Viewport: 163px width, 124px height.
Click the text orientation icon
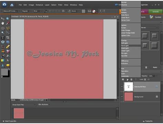(x=104, y=11)
